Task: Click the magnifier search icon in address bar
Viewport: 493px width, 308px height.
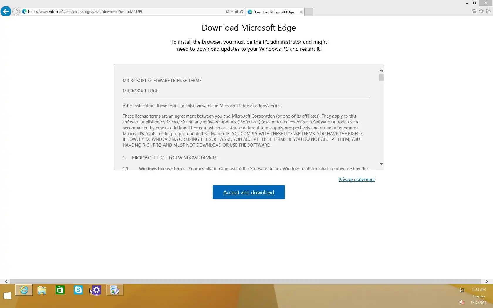Action: point(227,12)
